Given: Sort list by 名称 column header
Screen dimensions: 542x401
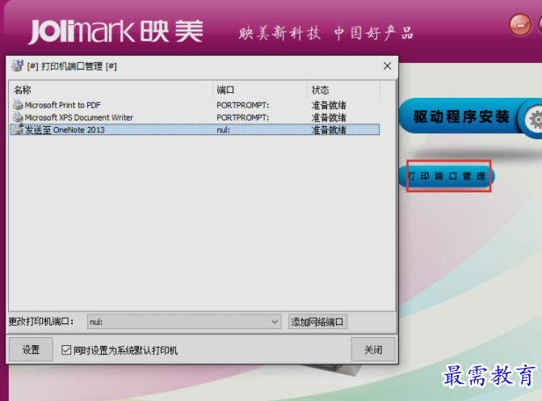Looking at the screenshot, I should tap(111, 90).
